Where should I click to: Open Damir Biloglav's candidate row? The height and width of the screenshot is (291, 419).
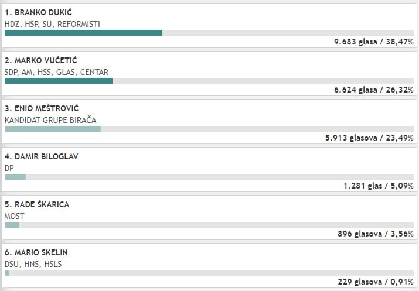tap(41, 156)
